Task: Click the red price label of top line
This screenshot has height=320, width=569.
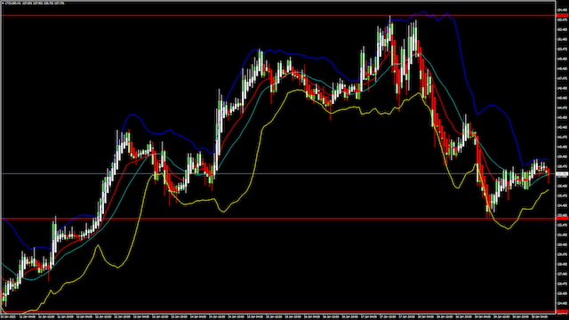Action: 562,15
